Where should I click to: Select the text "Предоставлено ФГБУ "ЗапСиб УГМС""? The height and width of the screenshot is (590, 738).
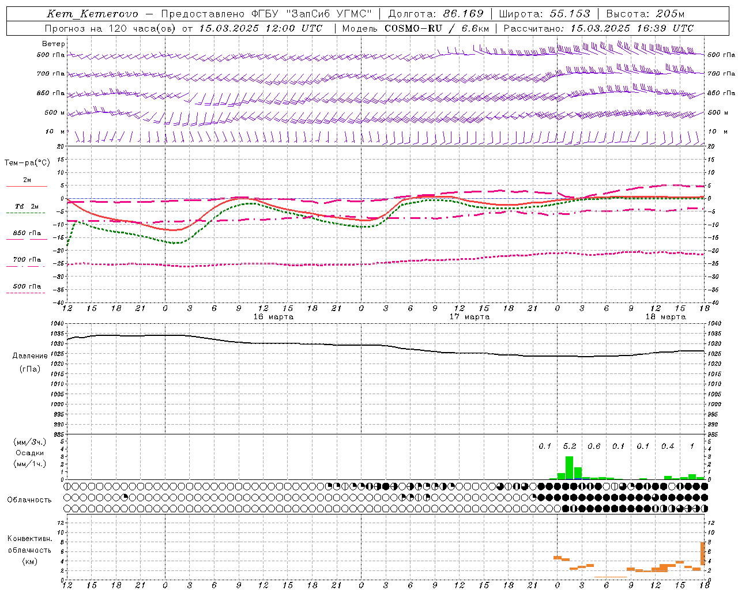click(x=266, y=14)
